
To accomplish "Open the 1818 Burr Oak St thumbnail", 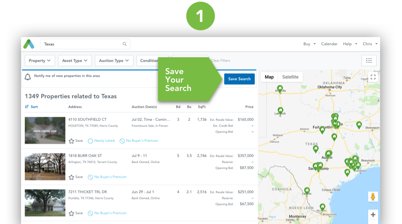I will click(45, 167).
